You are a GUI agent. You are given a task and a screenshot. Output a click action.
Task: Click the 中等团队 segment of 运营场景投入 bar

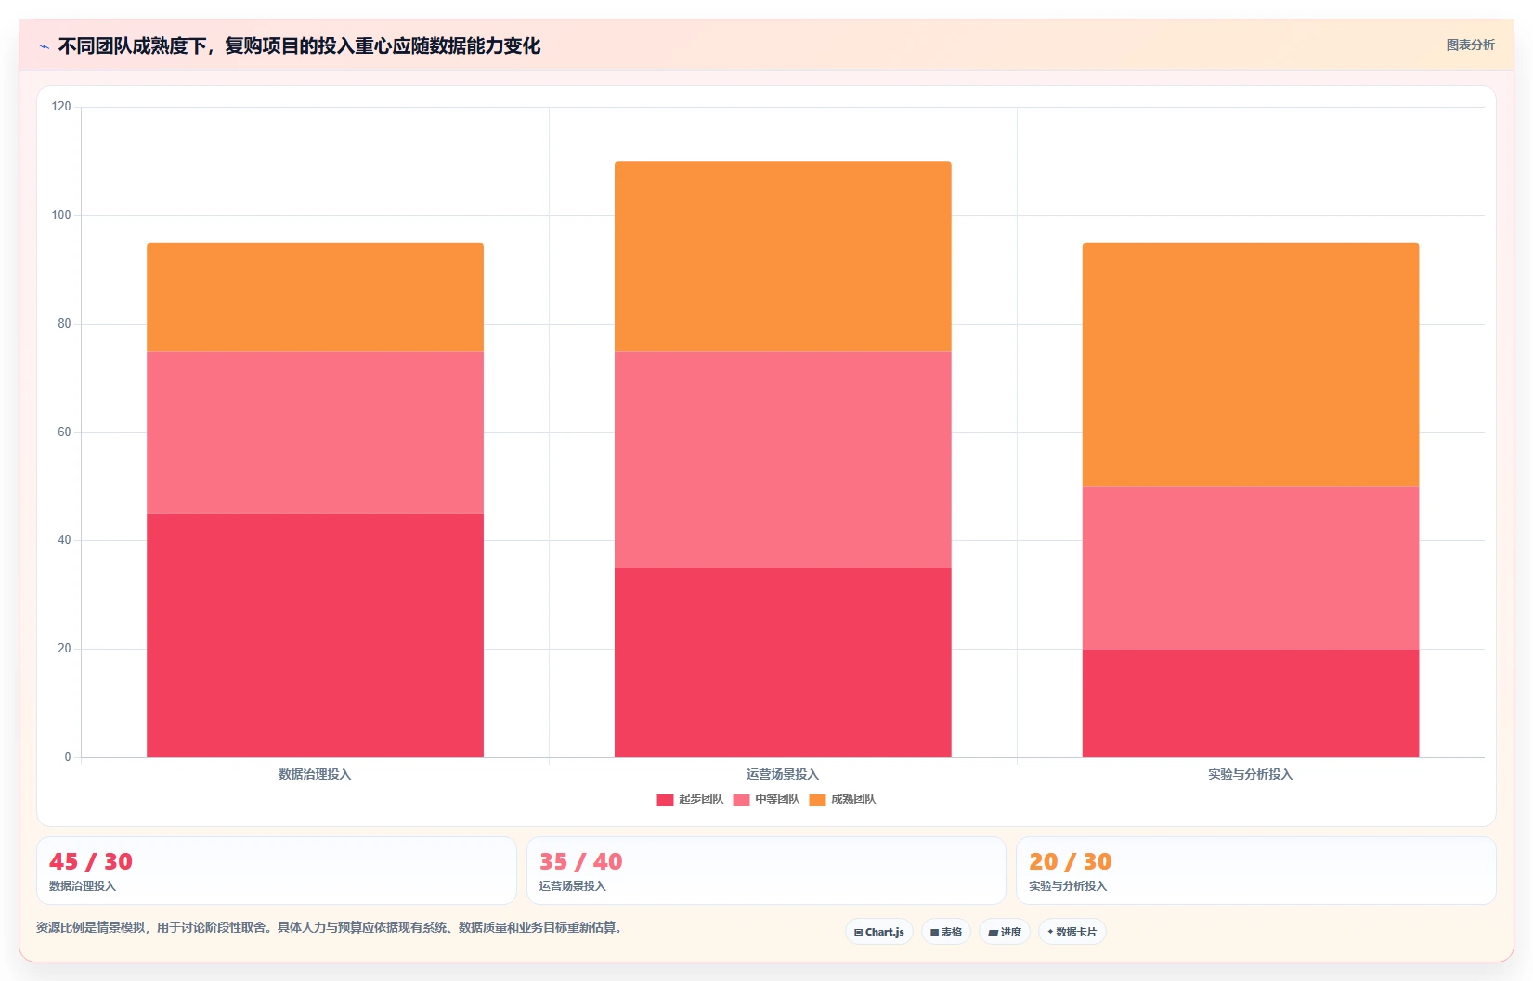[783, 459]
